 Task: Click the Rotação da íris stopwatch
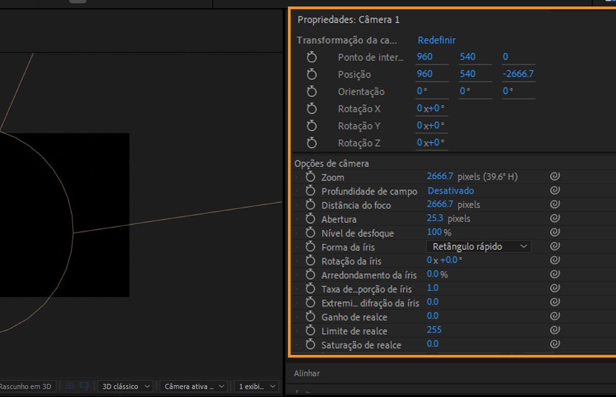coord(310,261)
